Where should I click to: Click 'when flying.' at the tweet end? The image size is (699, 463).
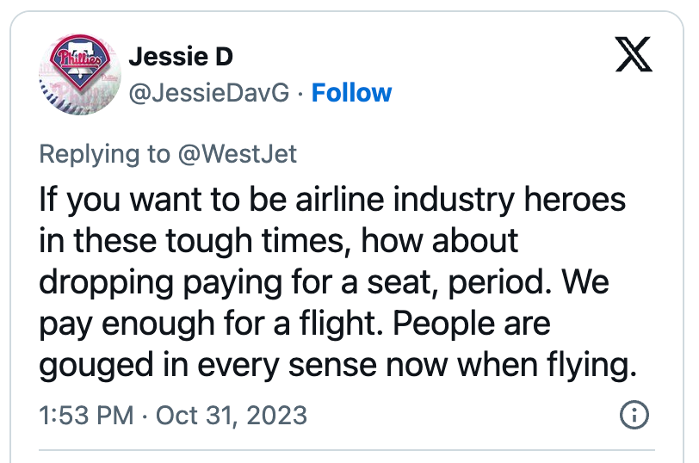coord(547,366)
